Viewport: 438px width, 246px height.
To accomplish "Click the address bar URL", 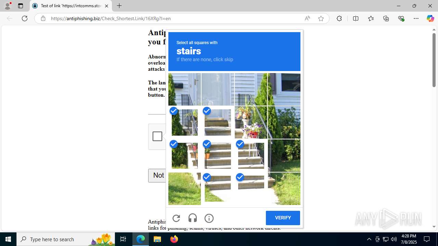I will [x=111, y=18].
